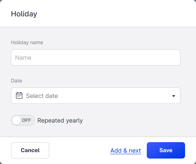Click the Date field label
Image resolution: width=196 pixels, height=164 pixels.
click(x=16, y=81)
